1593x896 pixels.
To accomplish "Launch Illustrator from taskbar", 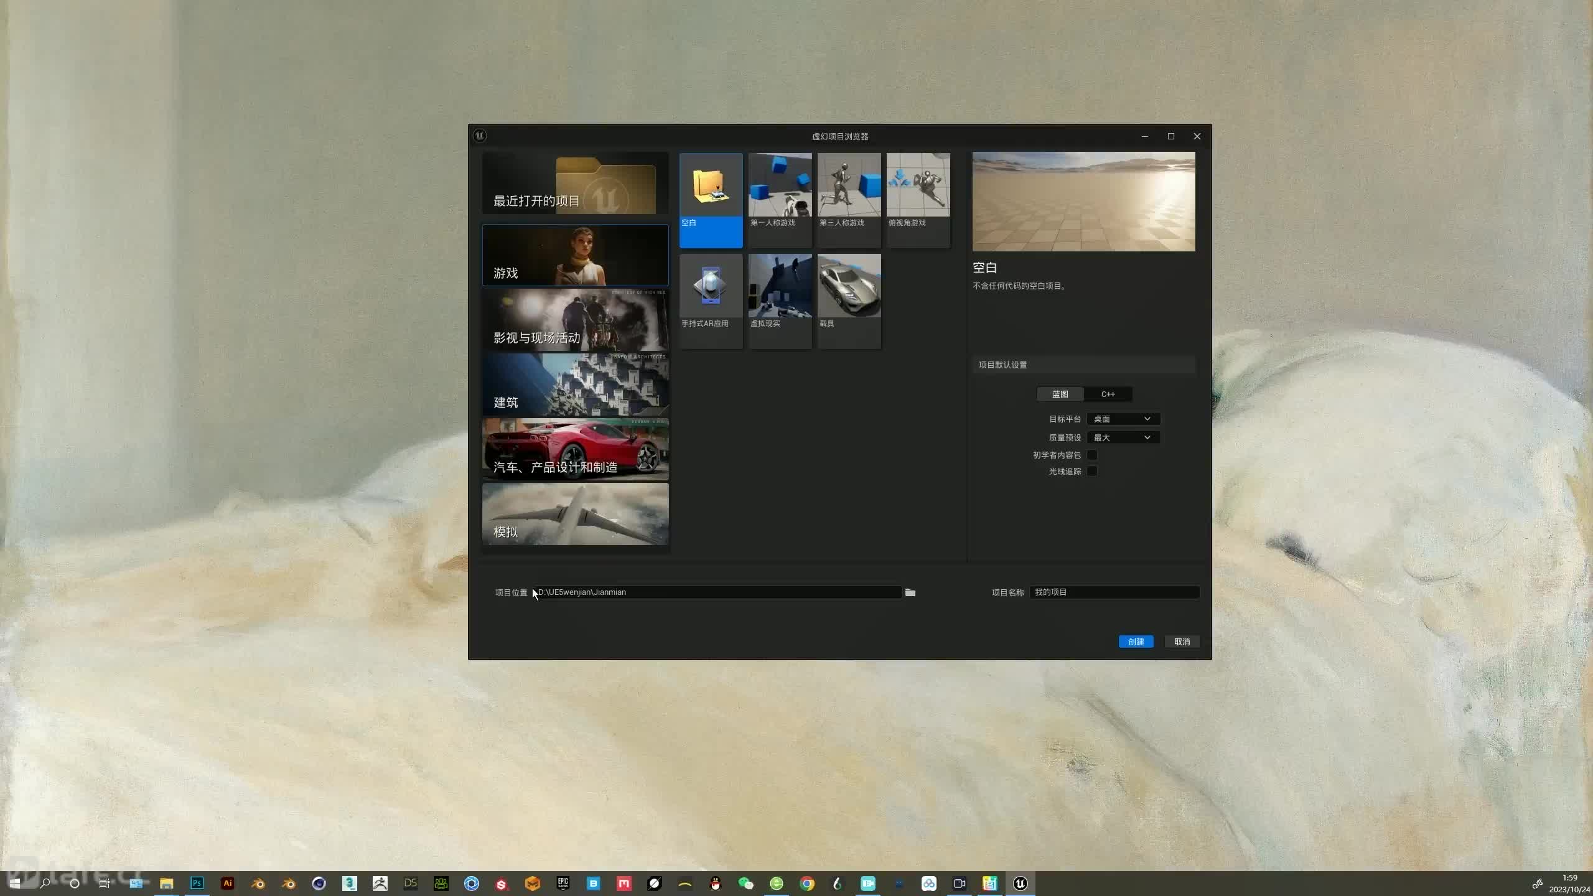I will coord(227,884).
